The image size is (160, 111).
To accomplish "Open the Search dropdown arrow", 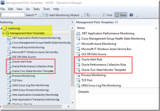I will 36,15.
